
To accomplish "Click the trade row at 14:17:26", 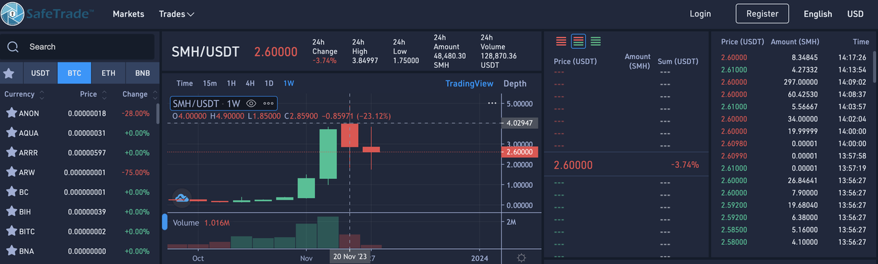I will coord(794,58).
